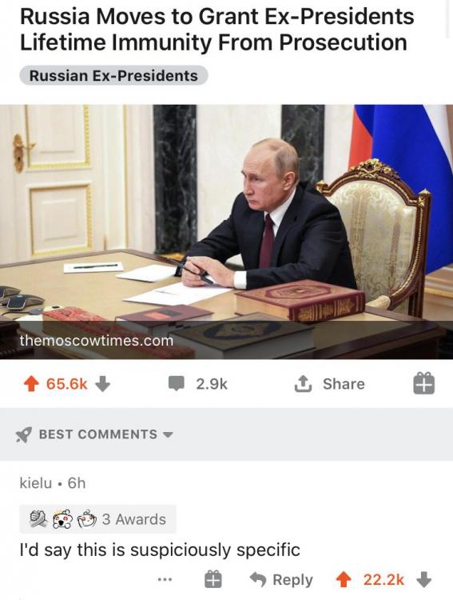Open the post title headline
Image resolution: width=453 pixels, height=600 pixels.
[x=217, y=30]
